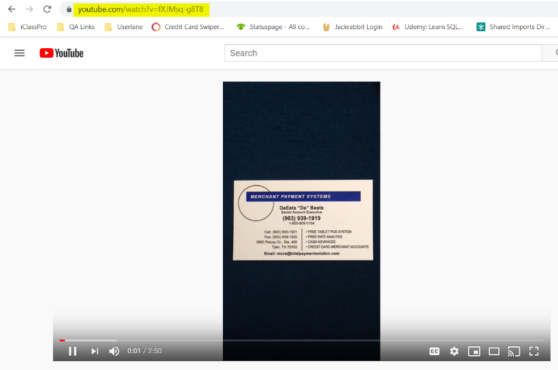The image size is (558, 370).
Task: Open the YouTube hamburger guide menu
Action: (x=20, y=53)
